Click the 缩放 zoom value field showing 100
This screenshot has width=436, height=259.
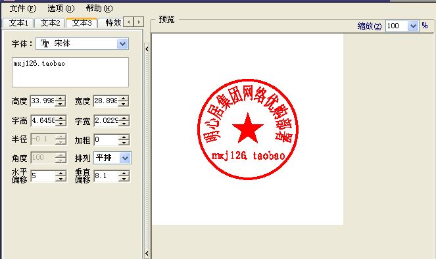click(397, 26)
